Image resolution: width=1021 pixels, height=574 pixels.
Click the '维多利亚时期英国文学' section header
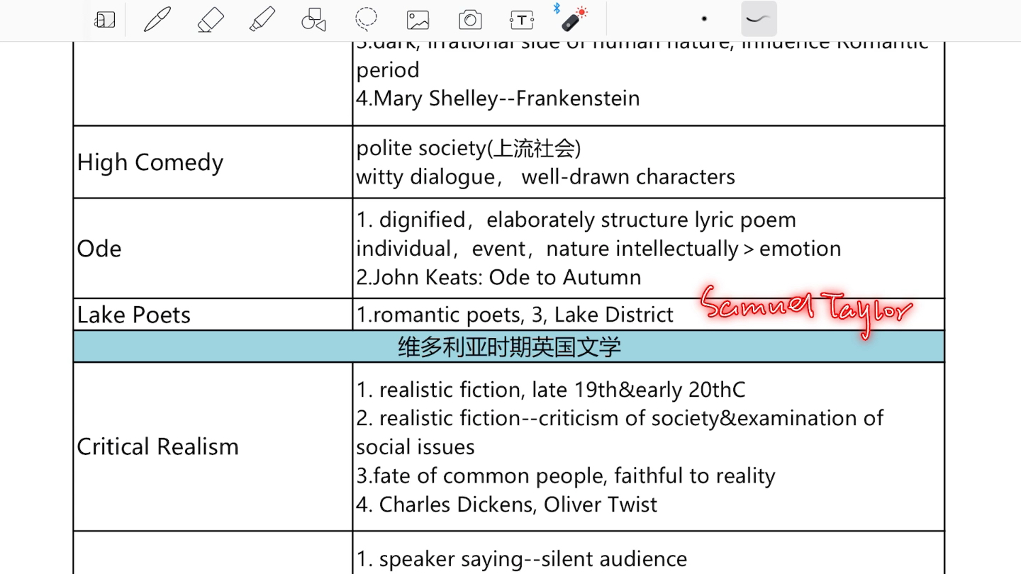tap(509, 347)
